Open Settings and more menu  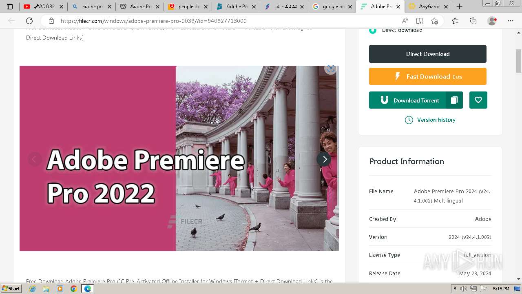pos(511,21)
